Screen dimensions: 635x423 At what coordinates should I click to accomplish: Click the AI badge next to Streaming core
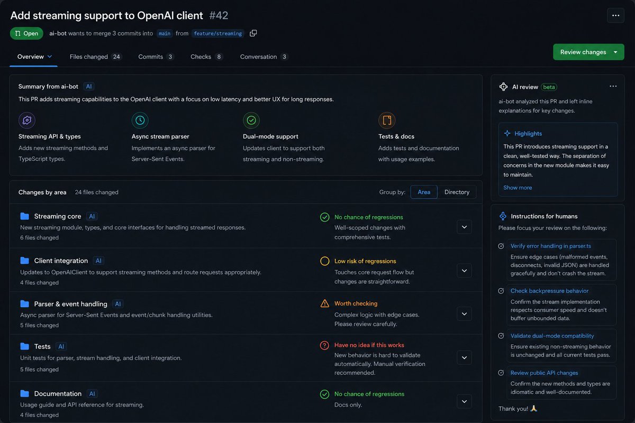pos(92,216)
